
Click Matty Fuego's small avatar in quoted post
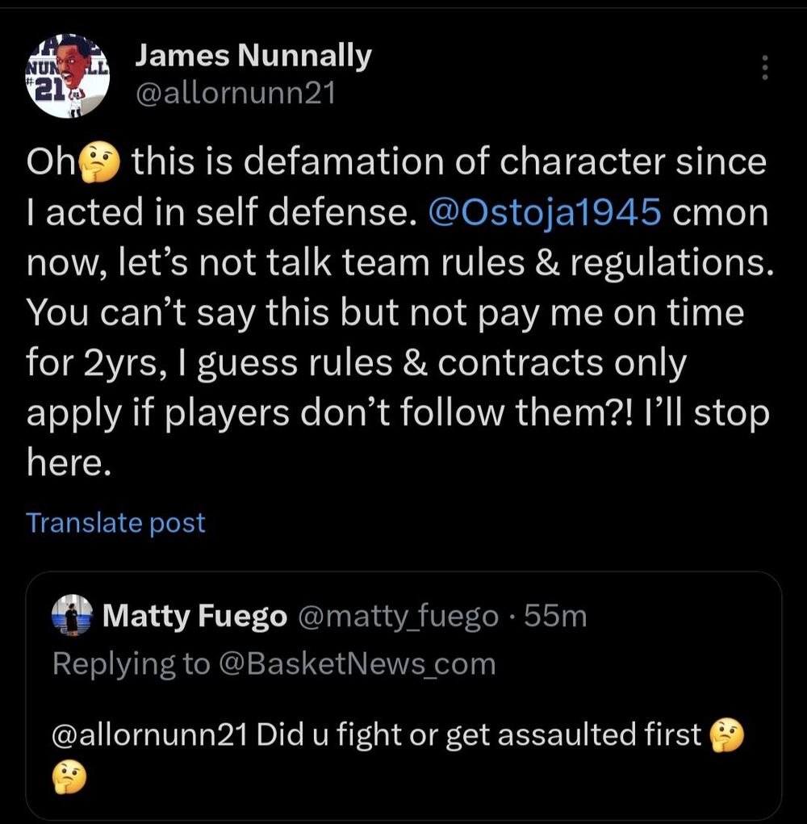73,617
